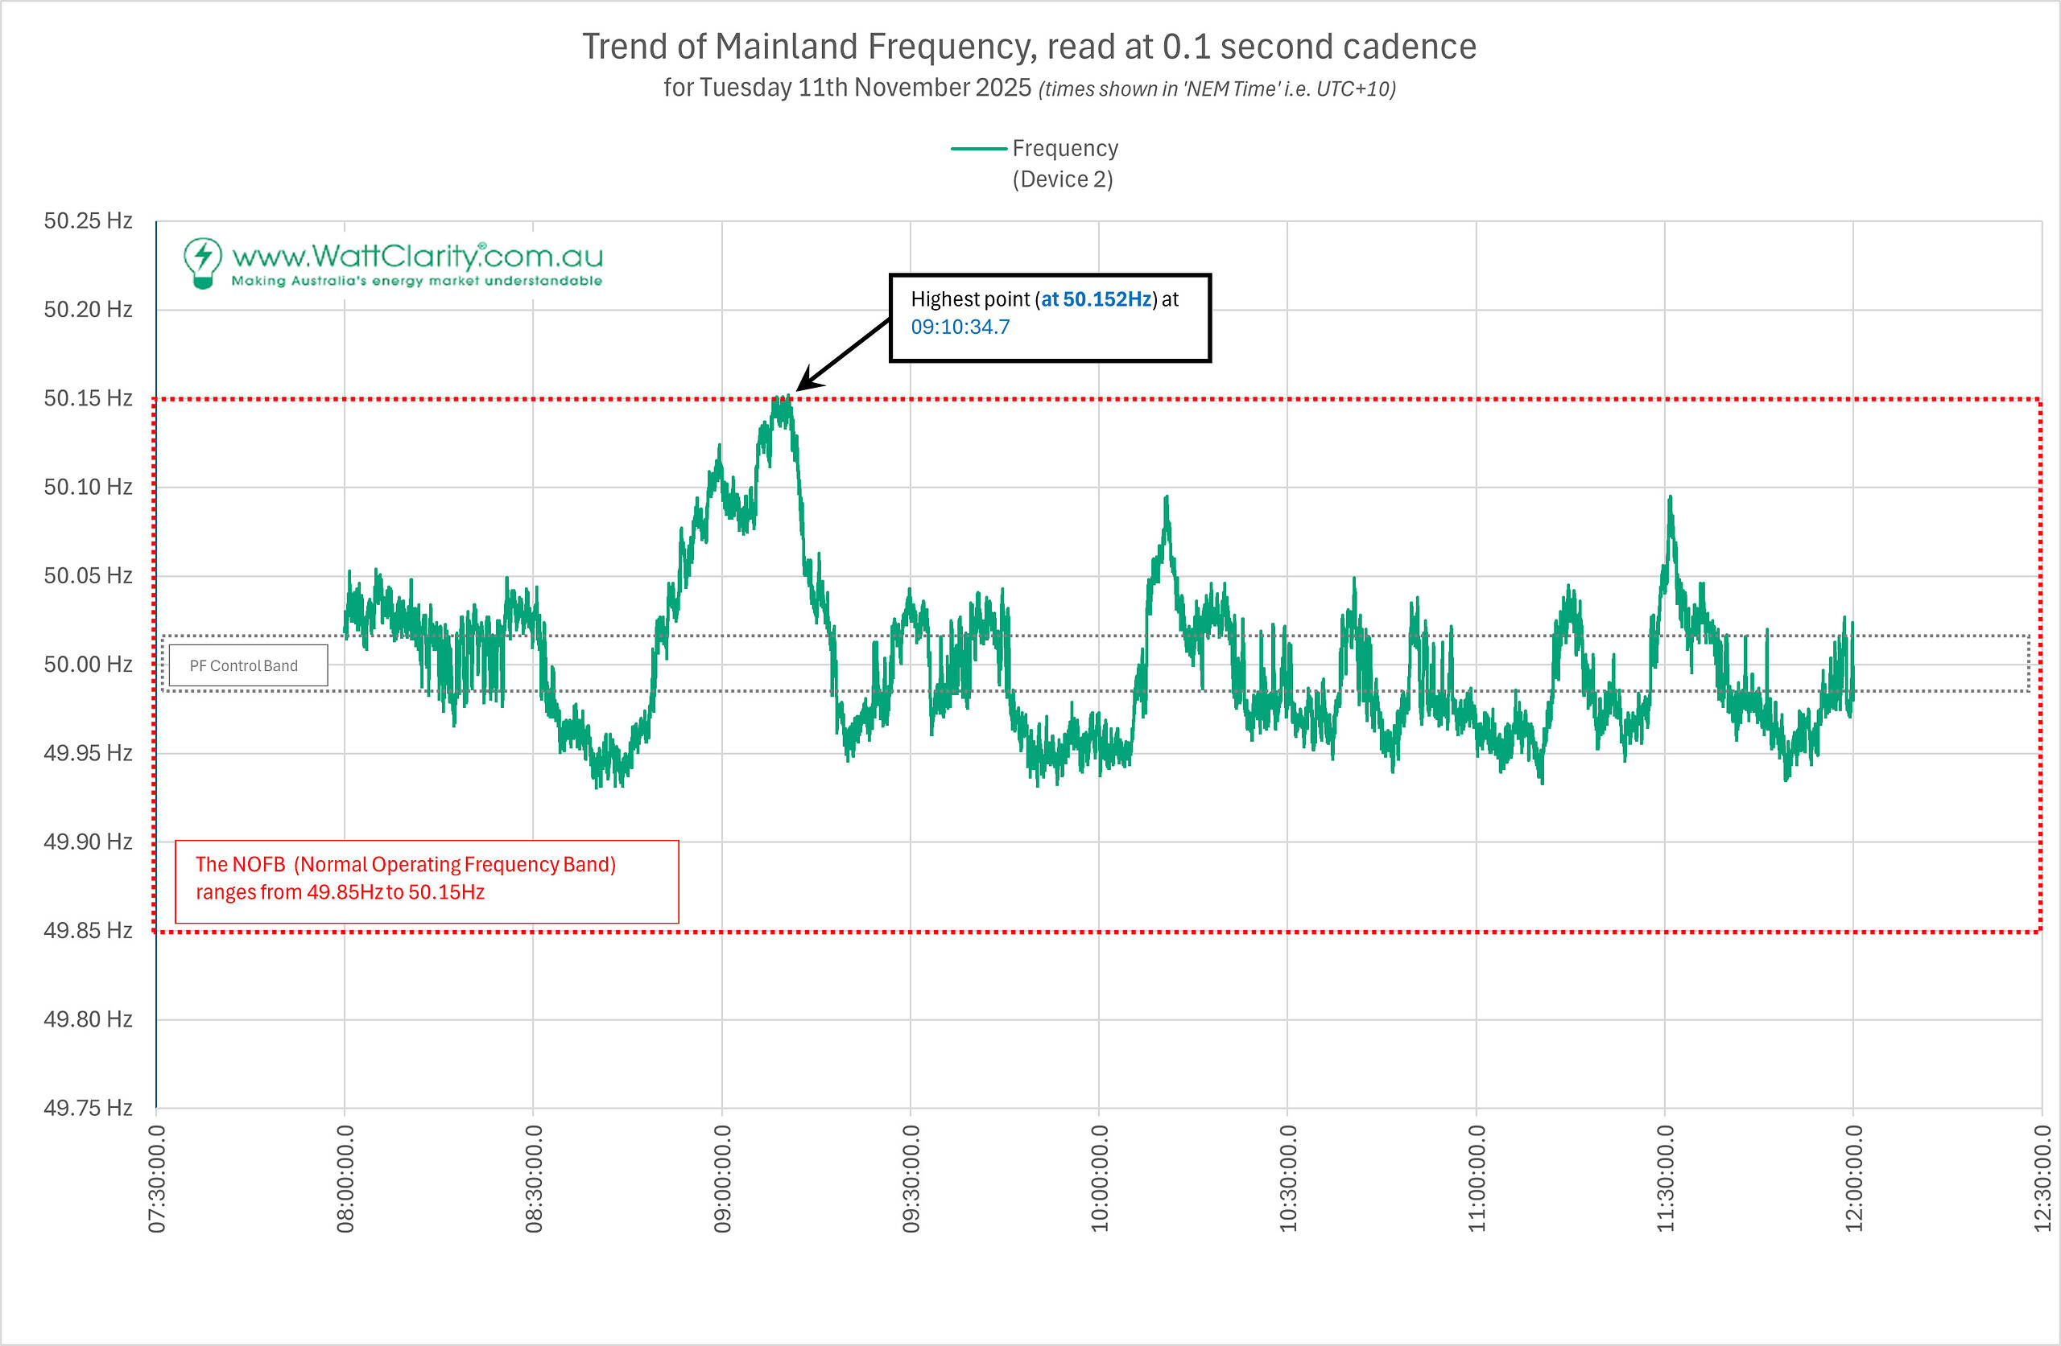
Task: Click the PF Control Band label box
Action: [x=248, y=665]
